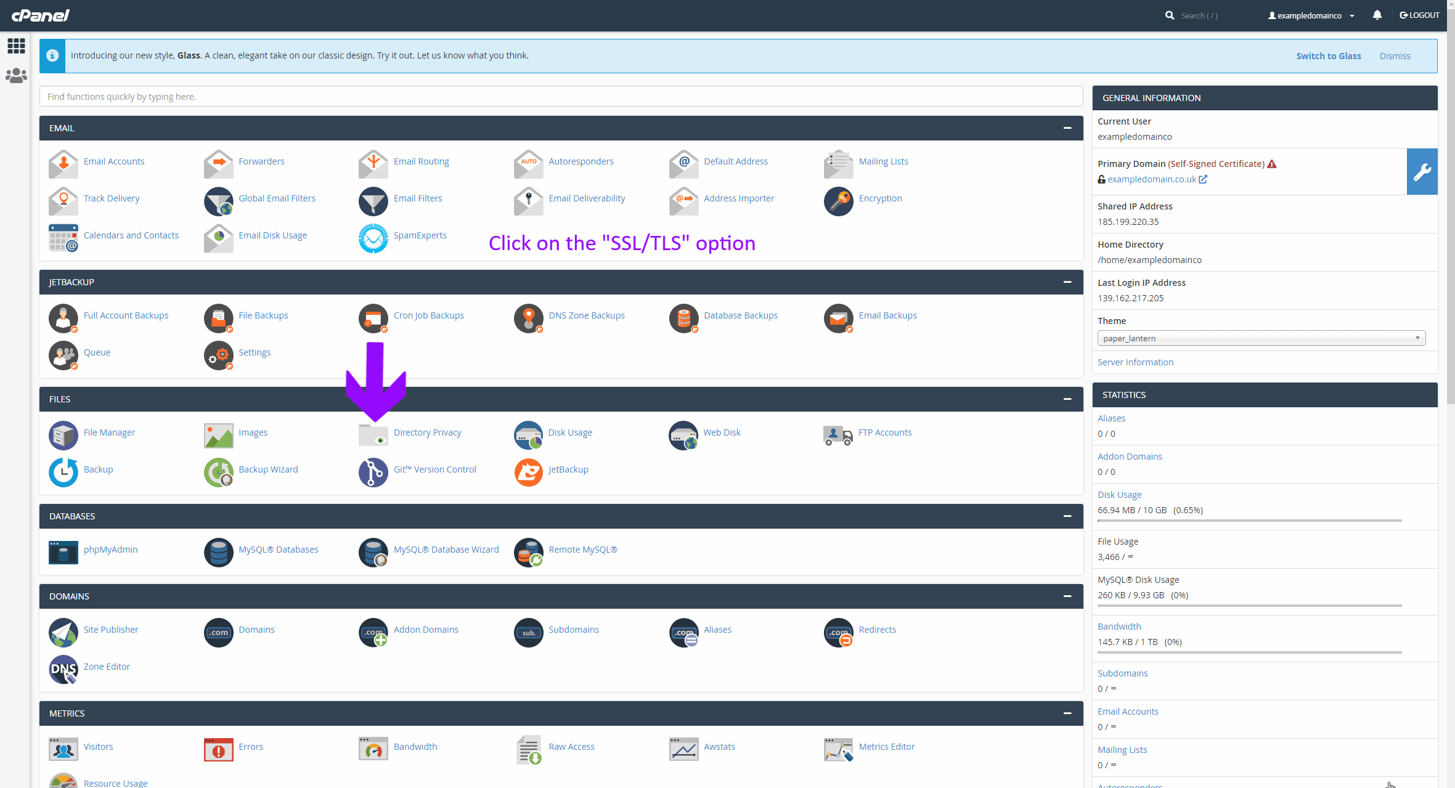Click the Visitors icon
The width and height of the screenshot is (1455, 788).
pyautogui.click(x=63, y=749)
